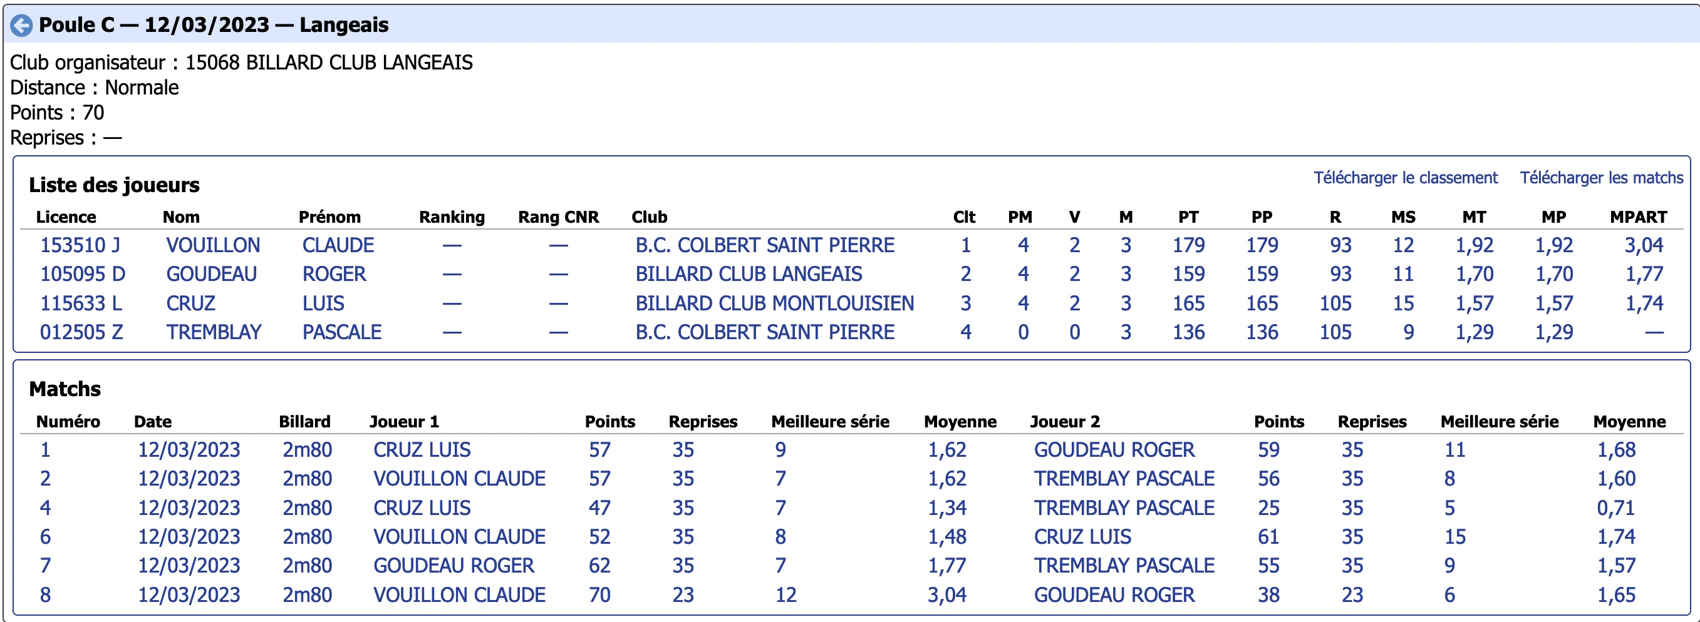
Task: Click licence 115633 L
Action: tap(81, 303)
